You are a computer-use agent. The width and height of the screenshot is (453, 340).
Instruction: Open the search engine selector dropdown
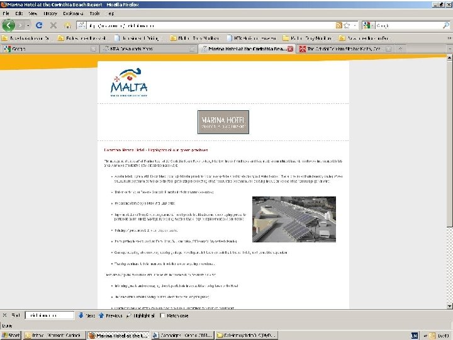pos(368,25)
